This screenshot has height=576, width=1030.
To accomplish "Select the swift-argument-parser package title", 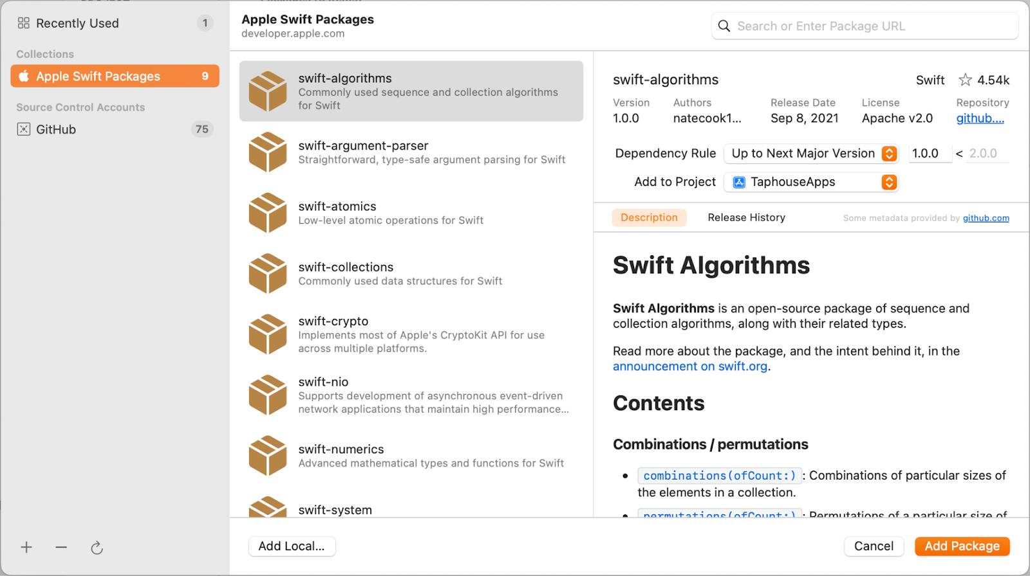I will [x=363, y=146].
